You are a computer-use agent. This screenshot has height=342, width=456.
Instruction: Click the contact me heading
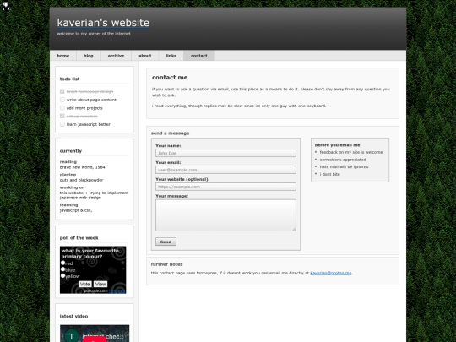coord(170,78)
